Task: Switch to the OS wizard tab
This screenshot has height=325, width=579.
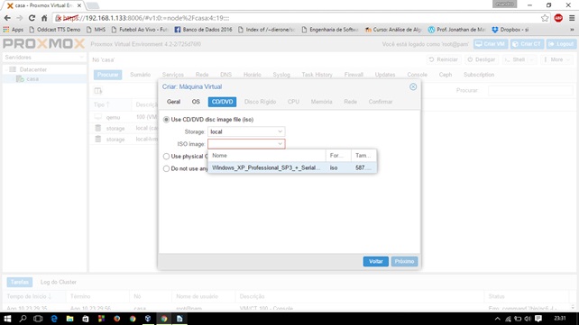Action: pos(196,102)
